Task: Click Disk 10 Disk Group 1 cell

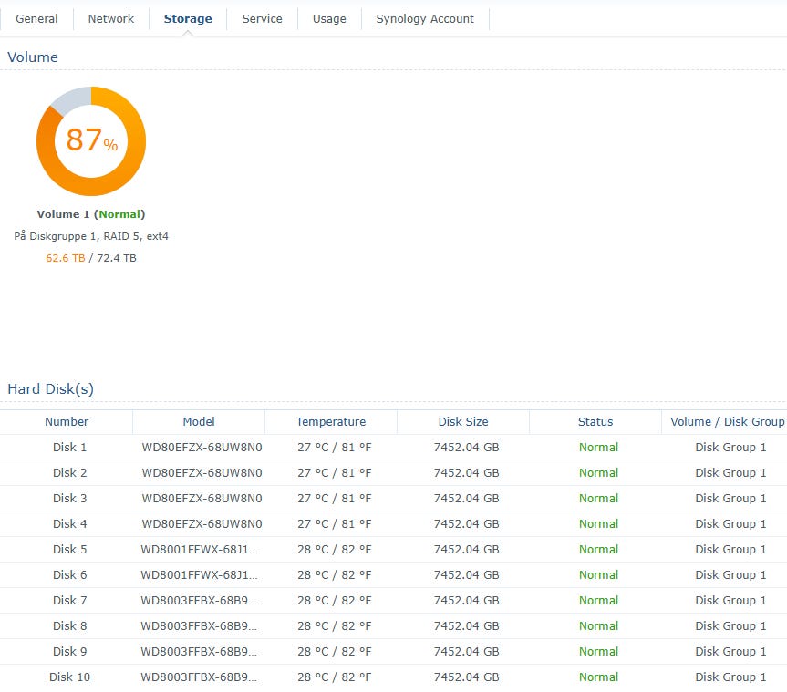Action: (x=730, y=678)
